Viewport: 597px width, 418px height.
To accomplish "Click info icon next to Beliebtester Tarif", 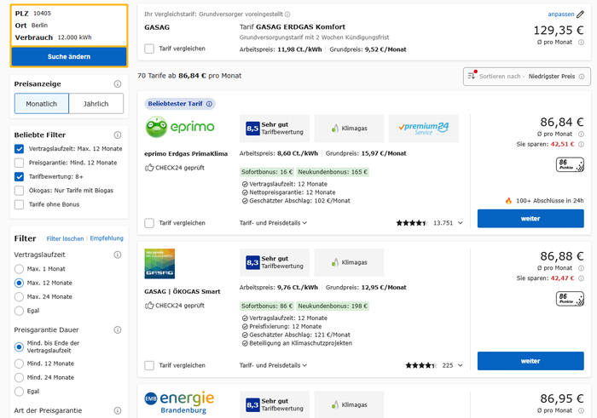I will click(x=210, y=104).
